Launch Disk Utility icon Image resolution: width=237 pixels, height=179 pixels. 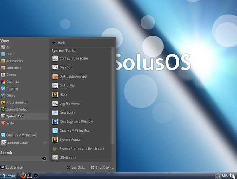pyautogui.click(x=55, y=85)
